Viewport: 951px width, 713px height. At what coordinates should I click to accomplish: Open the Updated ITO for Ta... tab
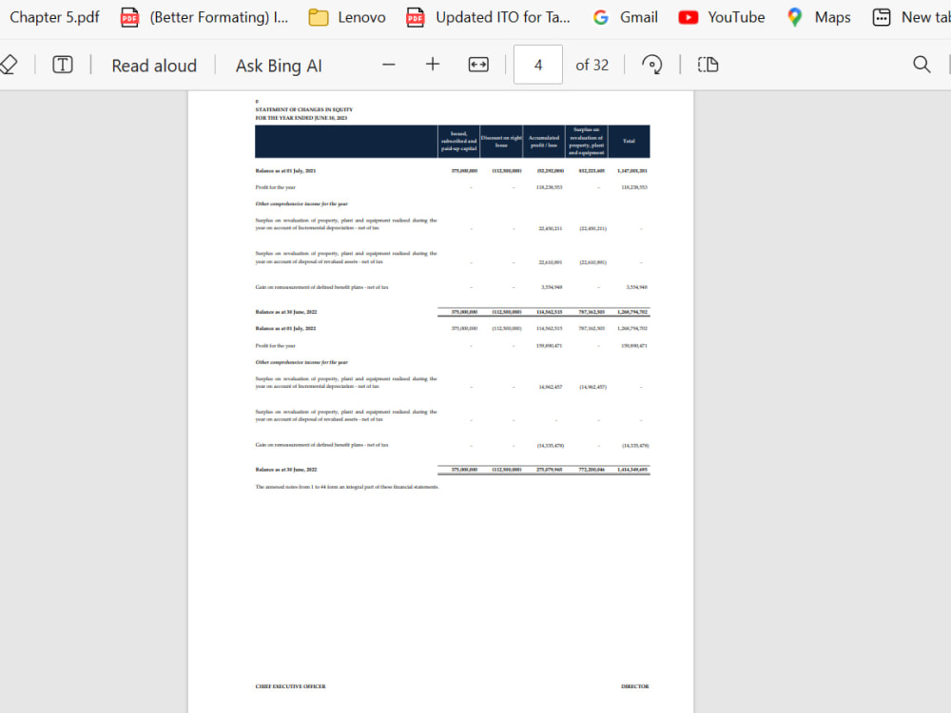coord(488,16)
